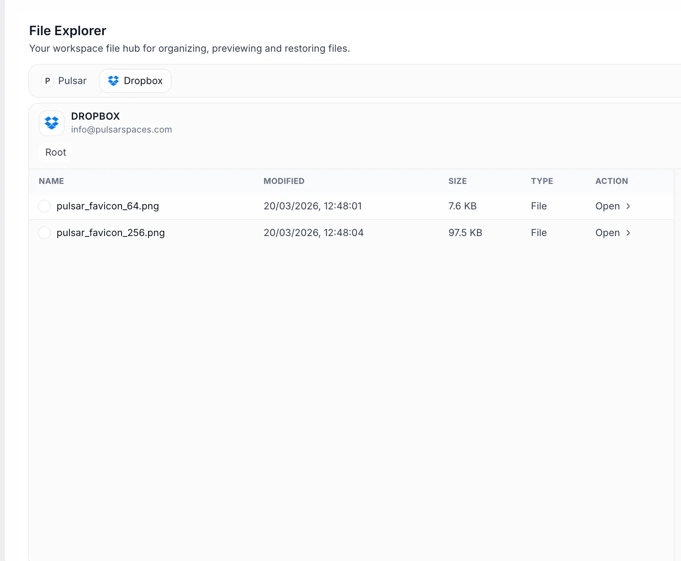Click the large Dropbox account logo
The height and width of the screenshot is (561, 681).
tap(52, 123)
